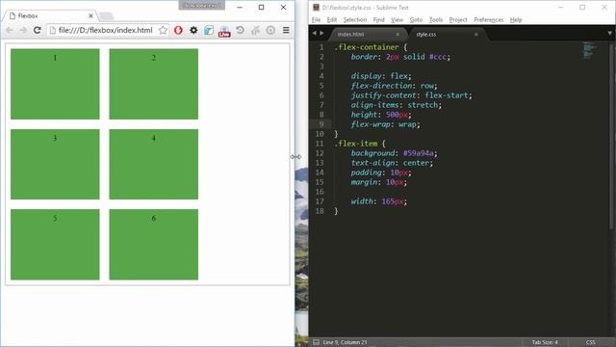
Task: Click green flex item 5
Action: [x=55, y=244]
